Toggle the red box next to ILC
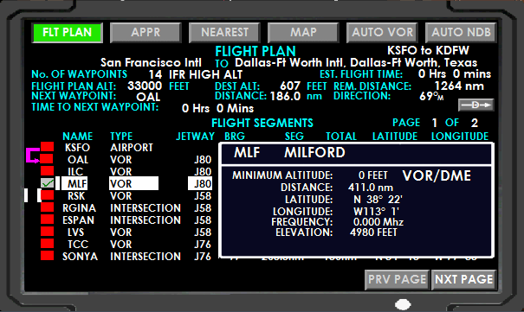Viewport: 524px width, 312px height. [47, 171]
